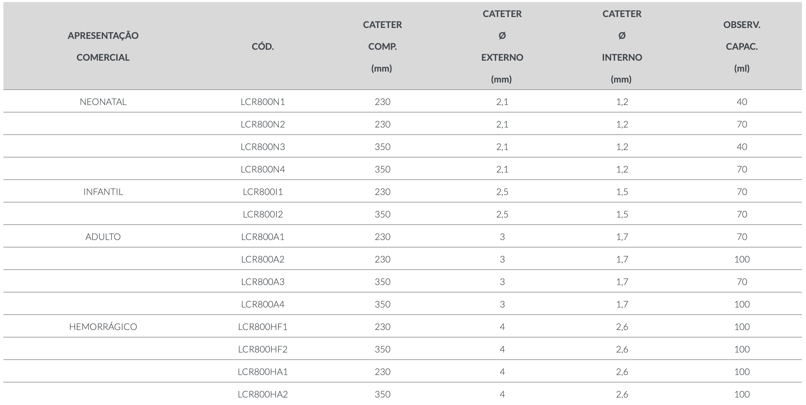Click the CATETER Ø INTERNO header

[622, 46]
